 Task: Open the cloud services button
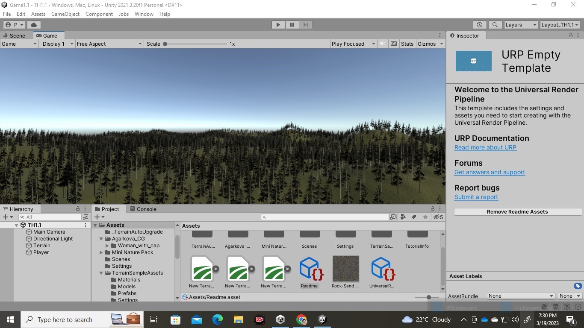[34, 25]
